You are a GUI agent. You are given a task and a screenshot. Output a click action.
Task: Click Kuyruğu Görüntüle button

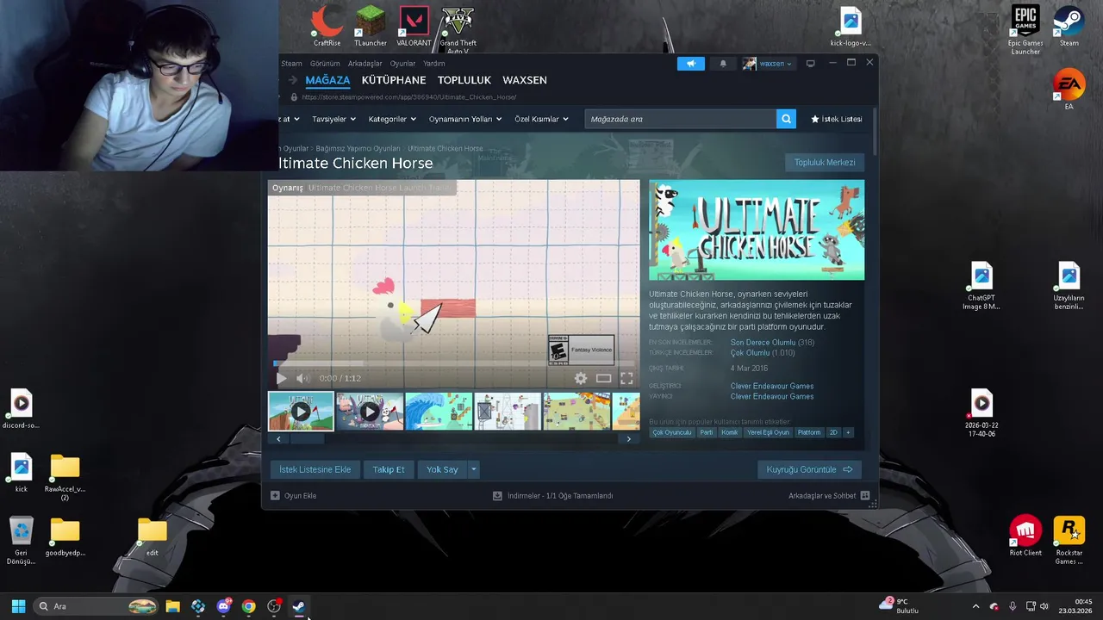click(x=810, y=469)
